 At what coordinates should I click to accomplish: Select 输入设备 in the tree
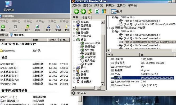[90, 61]
